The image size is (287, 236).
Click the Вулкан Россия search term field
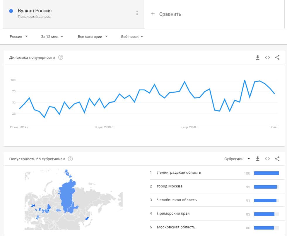coord(35,11)
